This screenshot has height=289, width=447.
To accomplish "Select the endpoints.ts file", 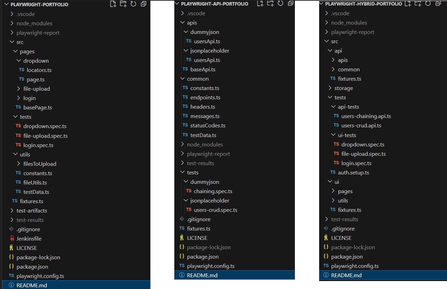I will point(205,97).
